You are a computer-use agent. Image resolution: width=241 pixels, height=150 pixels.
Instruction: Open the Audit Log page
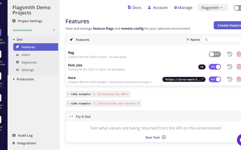[25, 136]
